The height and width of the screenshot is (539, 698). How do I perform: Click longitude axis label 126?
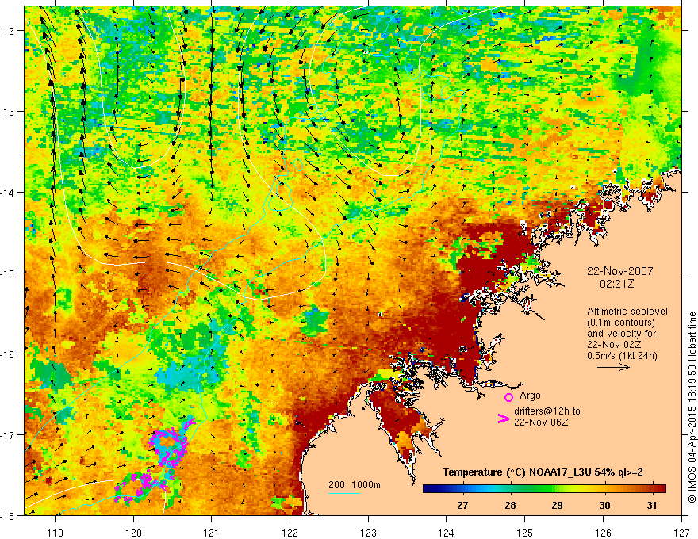point(603,533)
